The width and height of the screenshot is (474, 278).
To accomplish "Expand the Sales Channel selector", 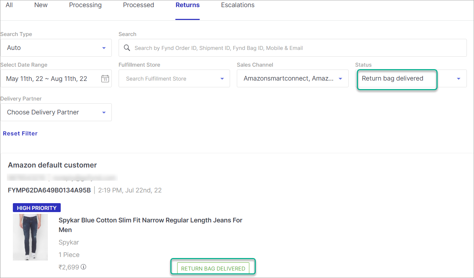I will pyautogui.click(x=293, y=78).
